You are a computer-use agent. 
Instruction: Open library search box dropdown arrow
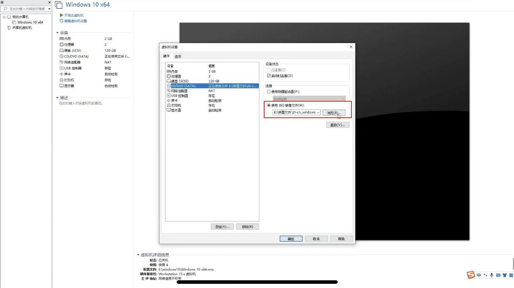click(49, 9)
